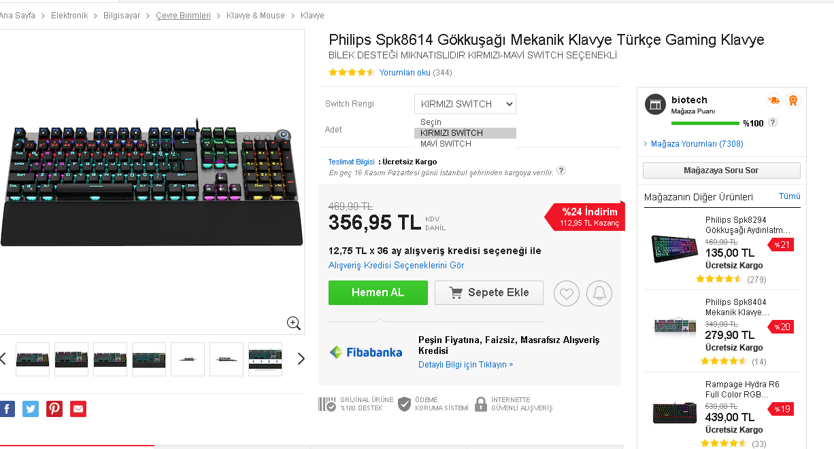Image resolution: width=834 pixels, height=449 pixels.
Task: Open Philips Spk8294 product thumbnail
Action: 674,249
